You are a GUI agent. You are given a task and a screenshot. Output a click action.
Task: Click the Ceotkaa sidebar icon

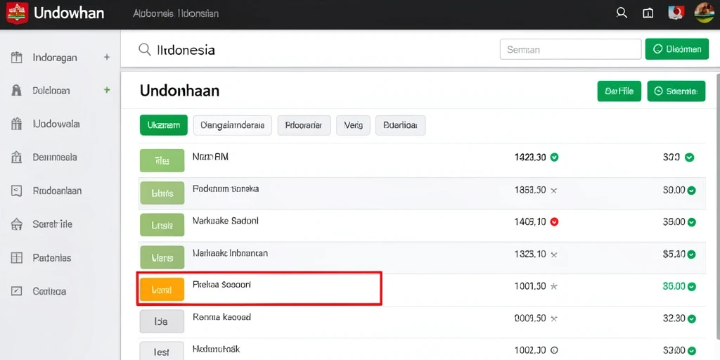(x=17, y=291)
